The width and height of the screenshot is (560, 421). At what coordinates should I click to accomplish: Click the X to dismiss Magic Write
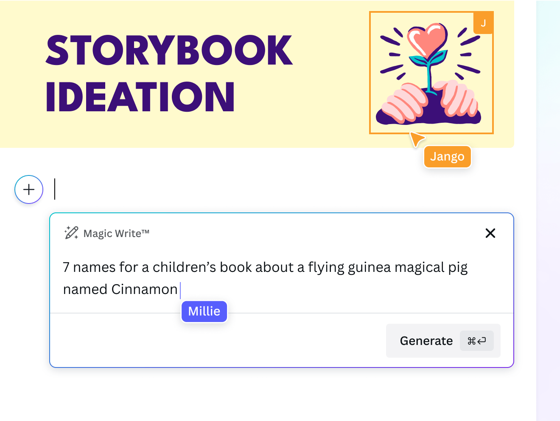coord(490,233)
